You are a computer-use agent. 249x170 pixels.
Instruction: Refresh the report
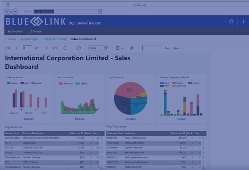(65, 48)
